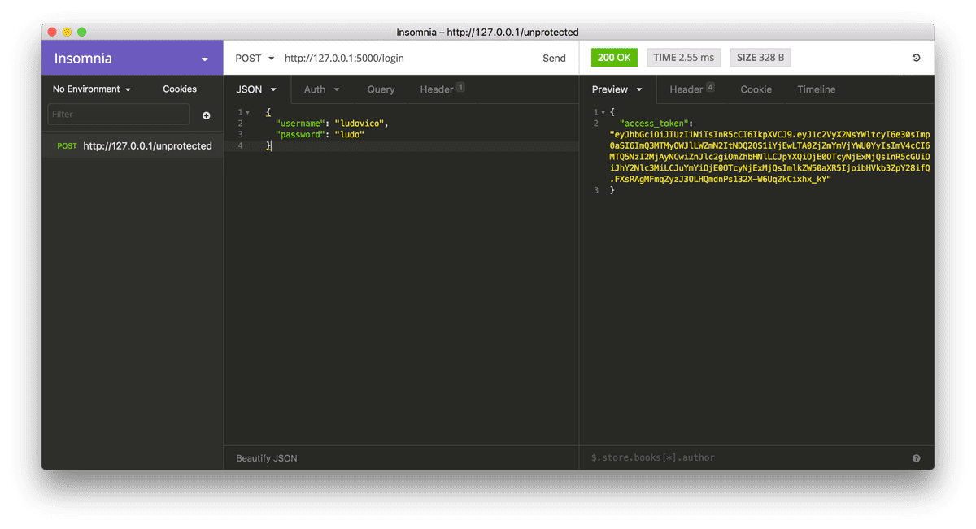The width and height of the screenshot is (976, 529).
Task: Open the Timeline tab
Action: (x=816, y=89)
